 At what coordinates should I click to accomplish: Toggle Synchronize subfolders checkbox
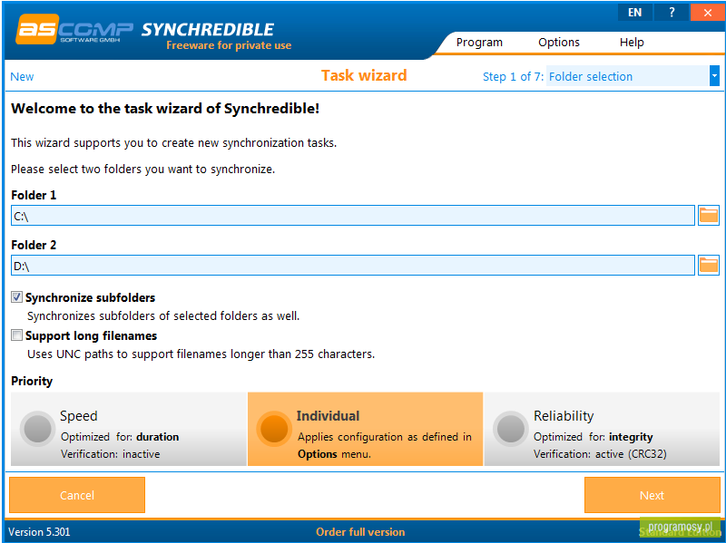click(x=16, y=297)
